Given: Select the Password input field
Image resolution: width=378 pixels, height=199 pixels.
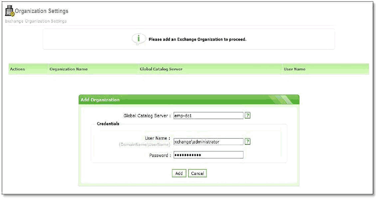Looking at the screenshot, I should pos(208,155).
